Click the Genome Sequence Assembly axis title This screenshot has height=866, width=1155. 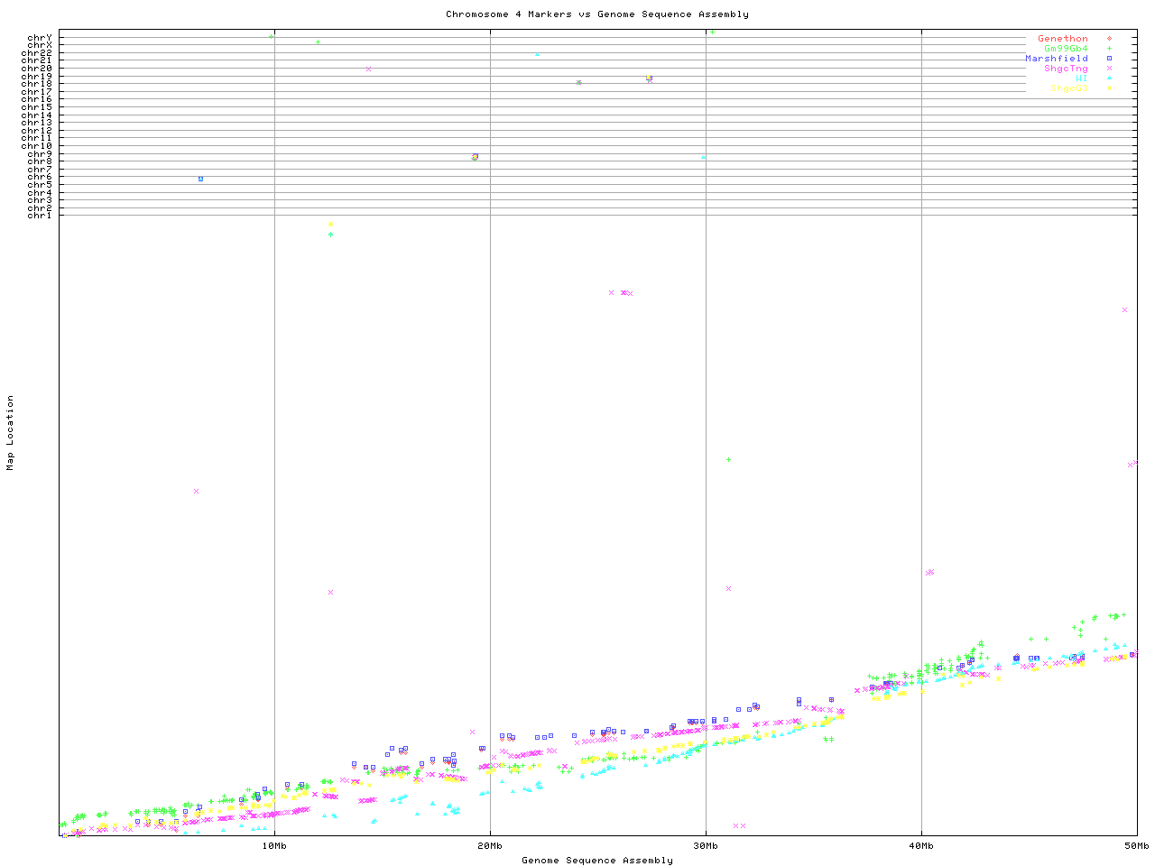(x=596, y=861)
